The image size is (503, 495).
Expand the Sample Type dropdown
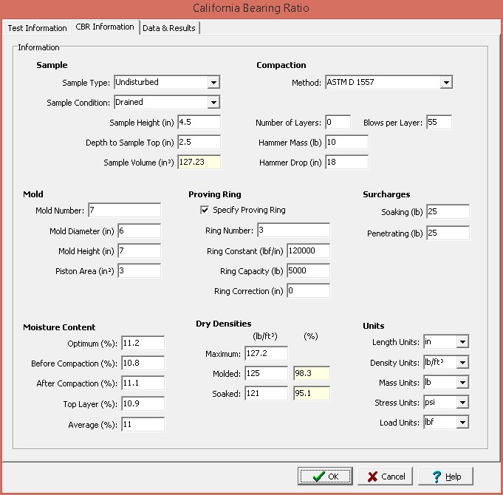pyautogui.click(x=213, y=83)
